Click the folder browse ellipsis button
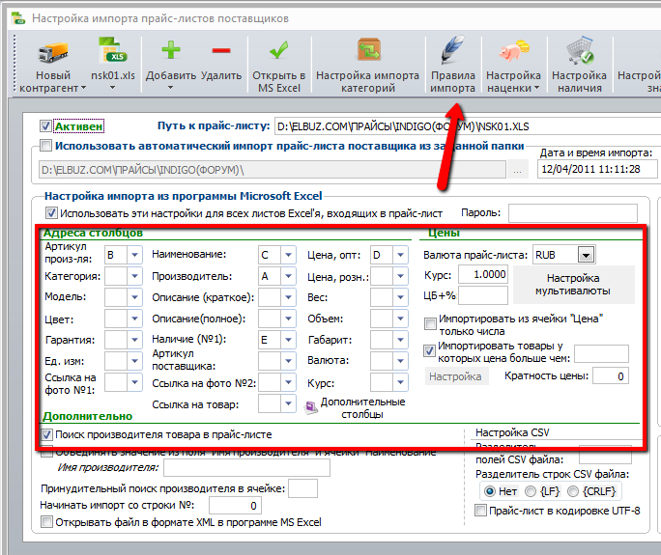The width and height of the screenshot is (661, 555). [518, 170]
